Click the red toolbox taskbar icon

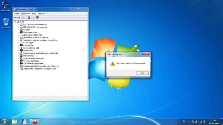click(35, 122)
